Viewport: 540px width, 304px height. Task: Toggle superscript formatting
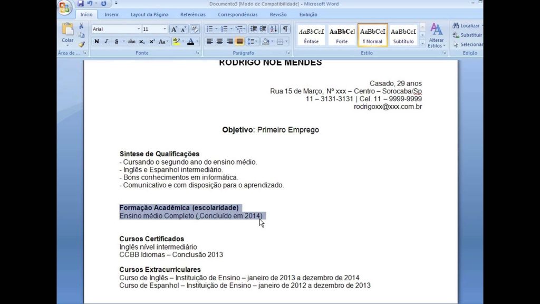[x=151, y=41]
